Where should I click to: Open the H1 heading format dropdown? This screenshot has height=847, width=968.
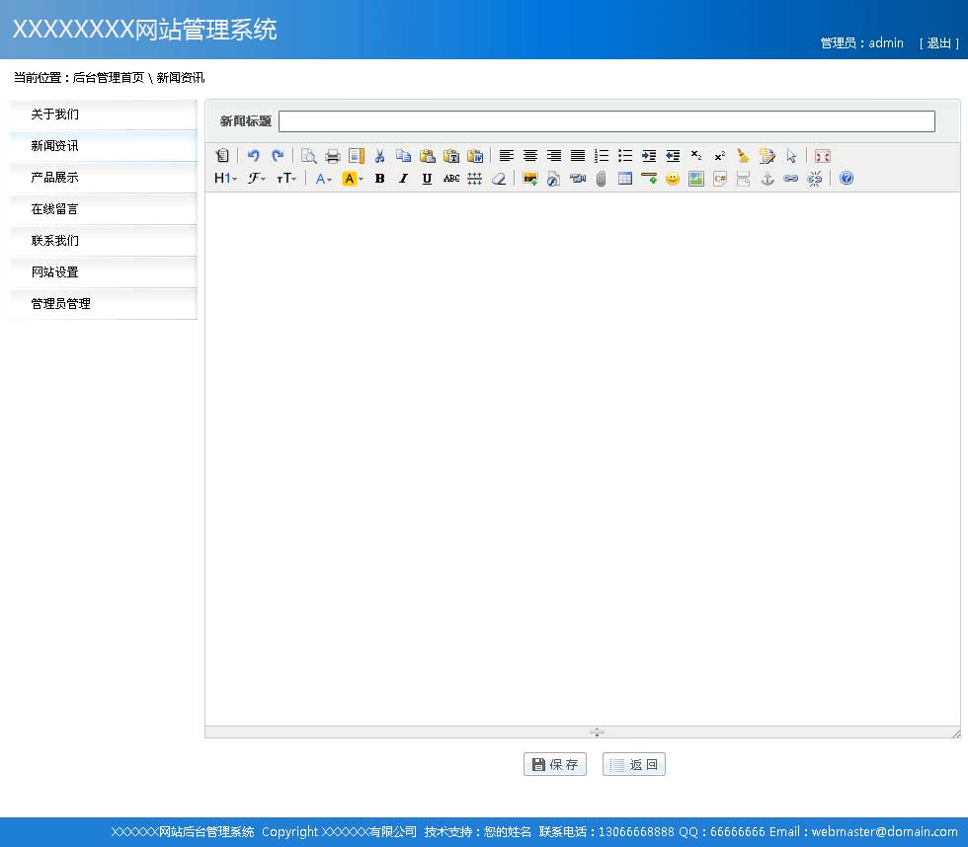[x=225, y=179]
